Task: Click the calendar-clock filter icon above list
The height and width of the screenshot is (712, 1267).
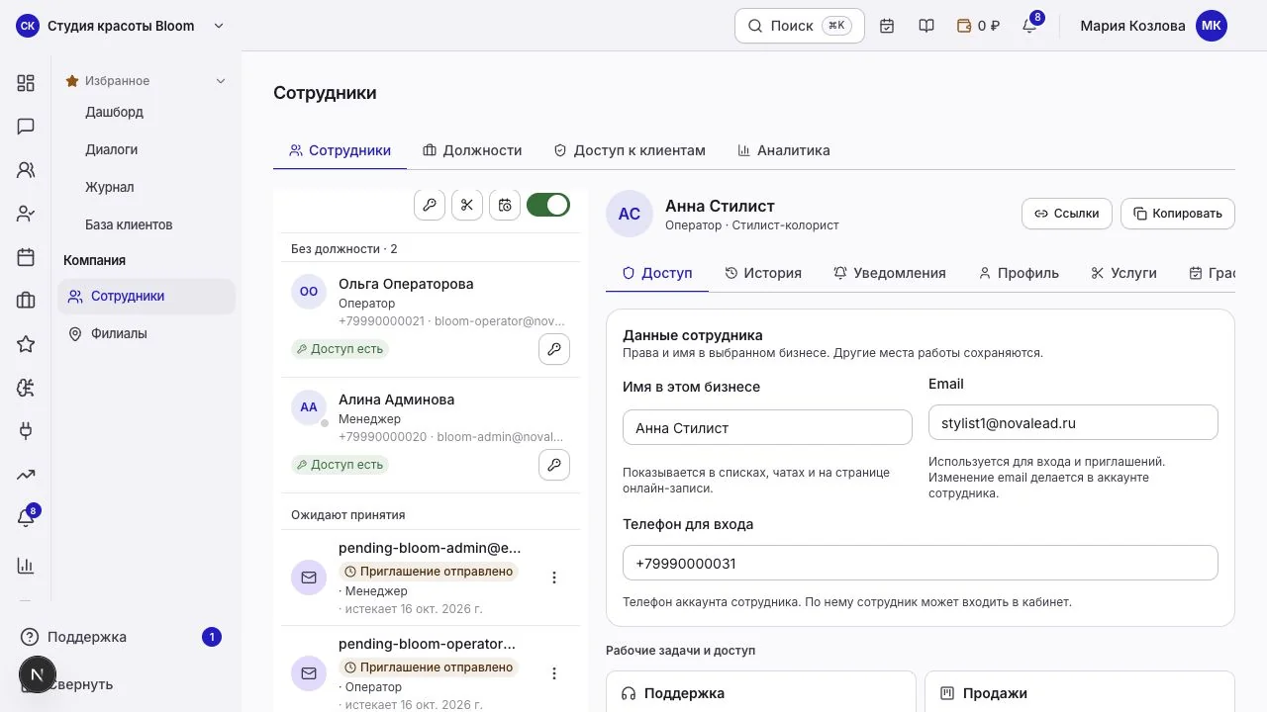Action: tap(505, 205)
